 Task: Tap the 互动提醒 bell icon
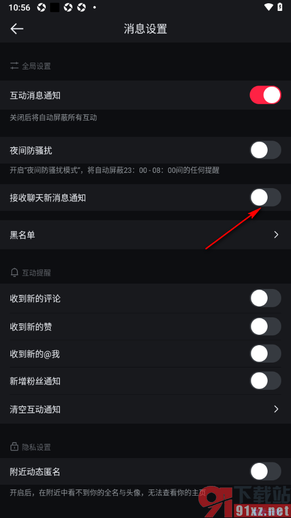click(14, 273)
